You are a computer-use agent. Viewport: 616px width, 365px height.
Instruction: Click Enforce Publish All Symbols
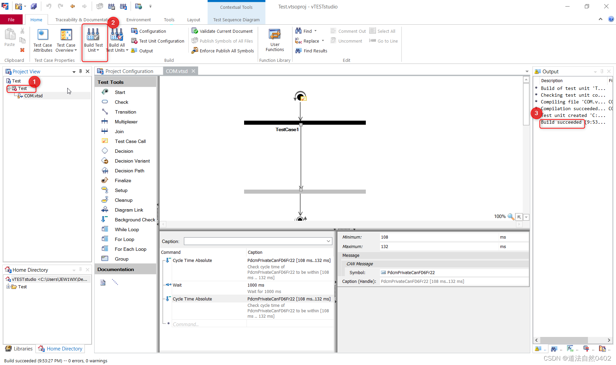click(x=223, y=50)
